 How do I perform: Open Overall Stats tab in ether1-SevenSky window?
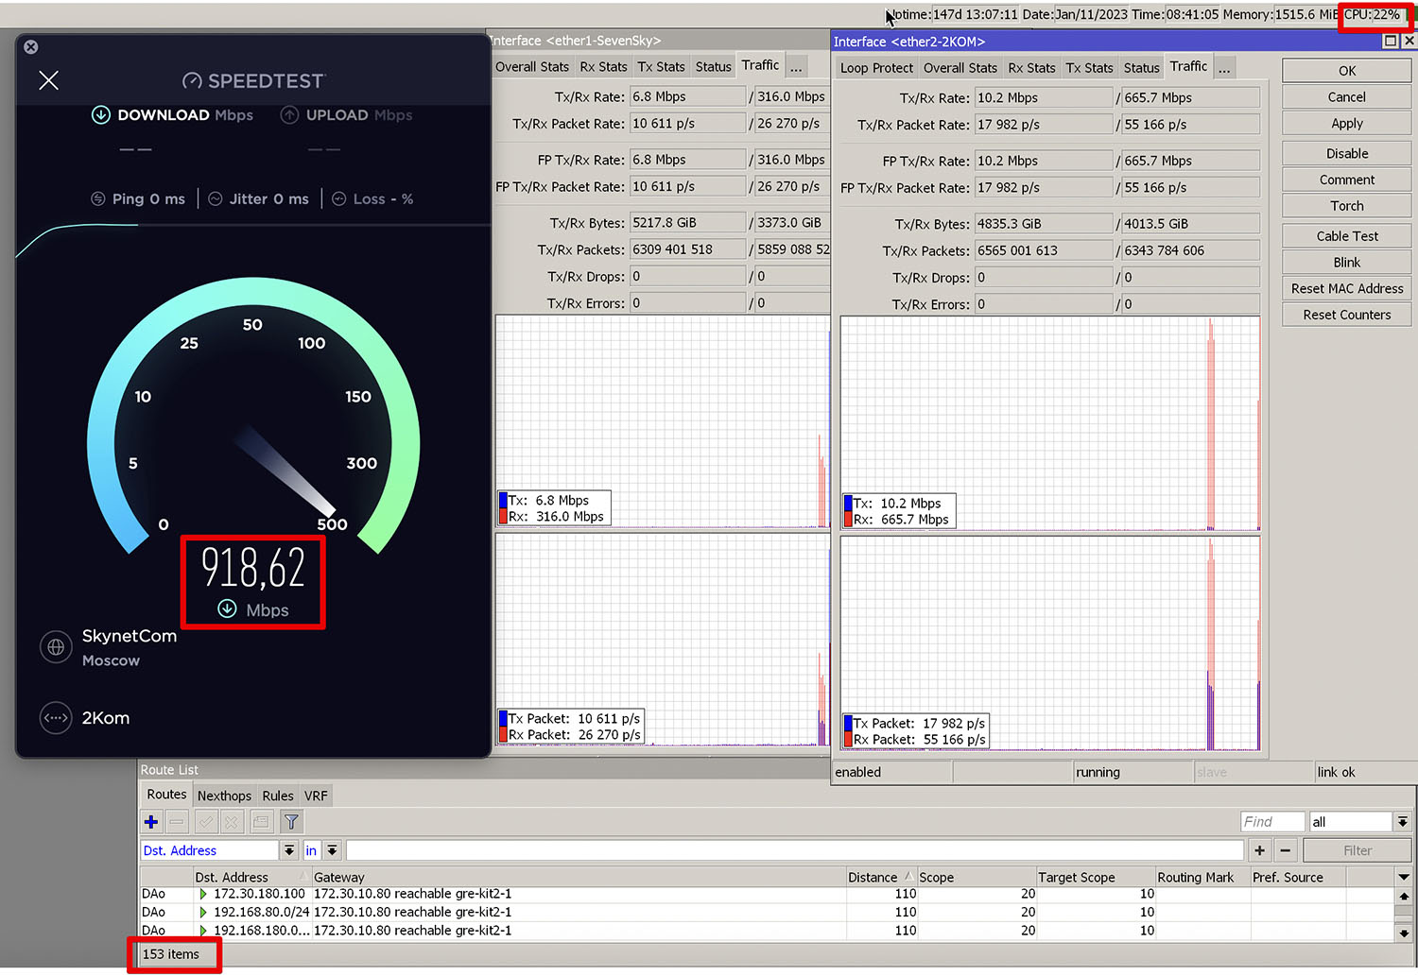pyautogui.click(x=532, y=66)
